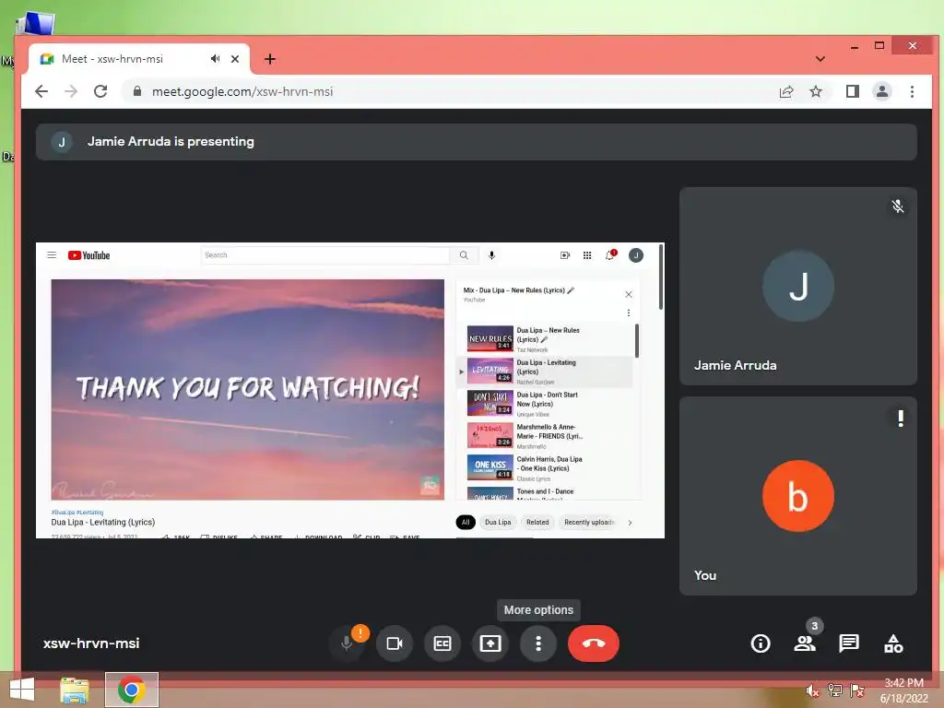Click the share this page icon

click(786, 91)
